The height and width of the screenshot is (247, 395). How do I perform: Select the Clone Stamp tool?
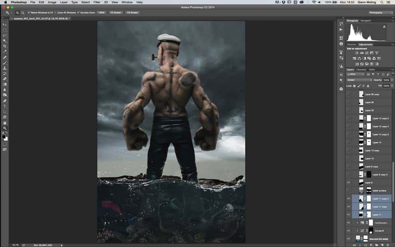coord(5,68)
